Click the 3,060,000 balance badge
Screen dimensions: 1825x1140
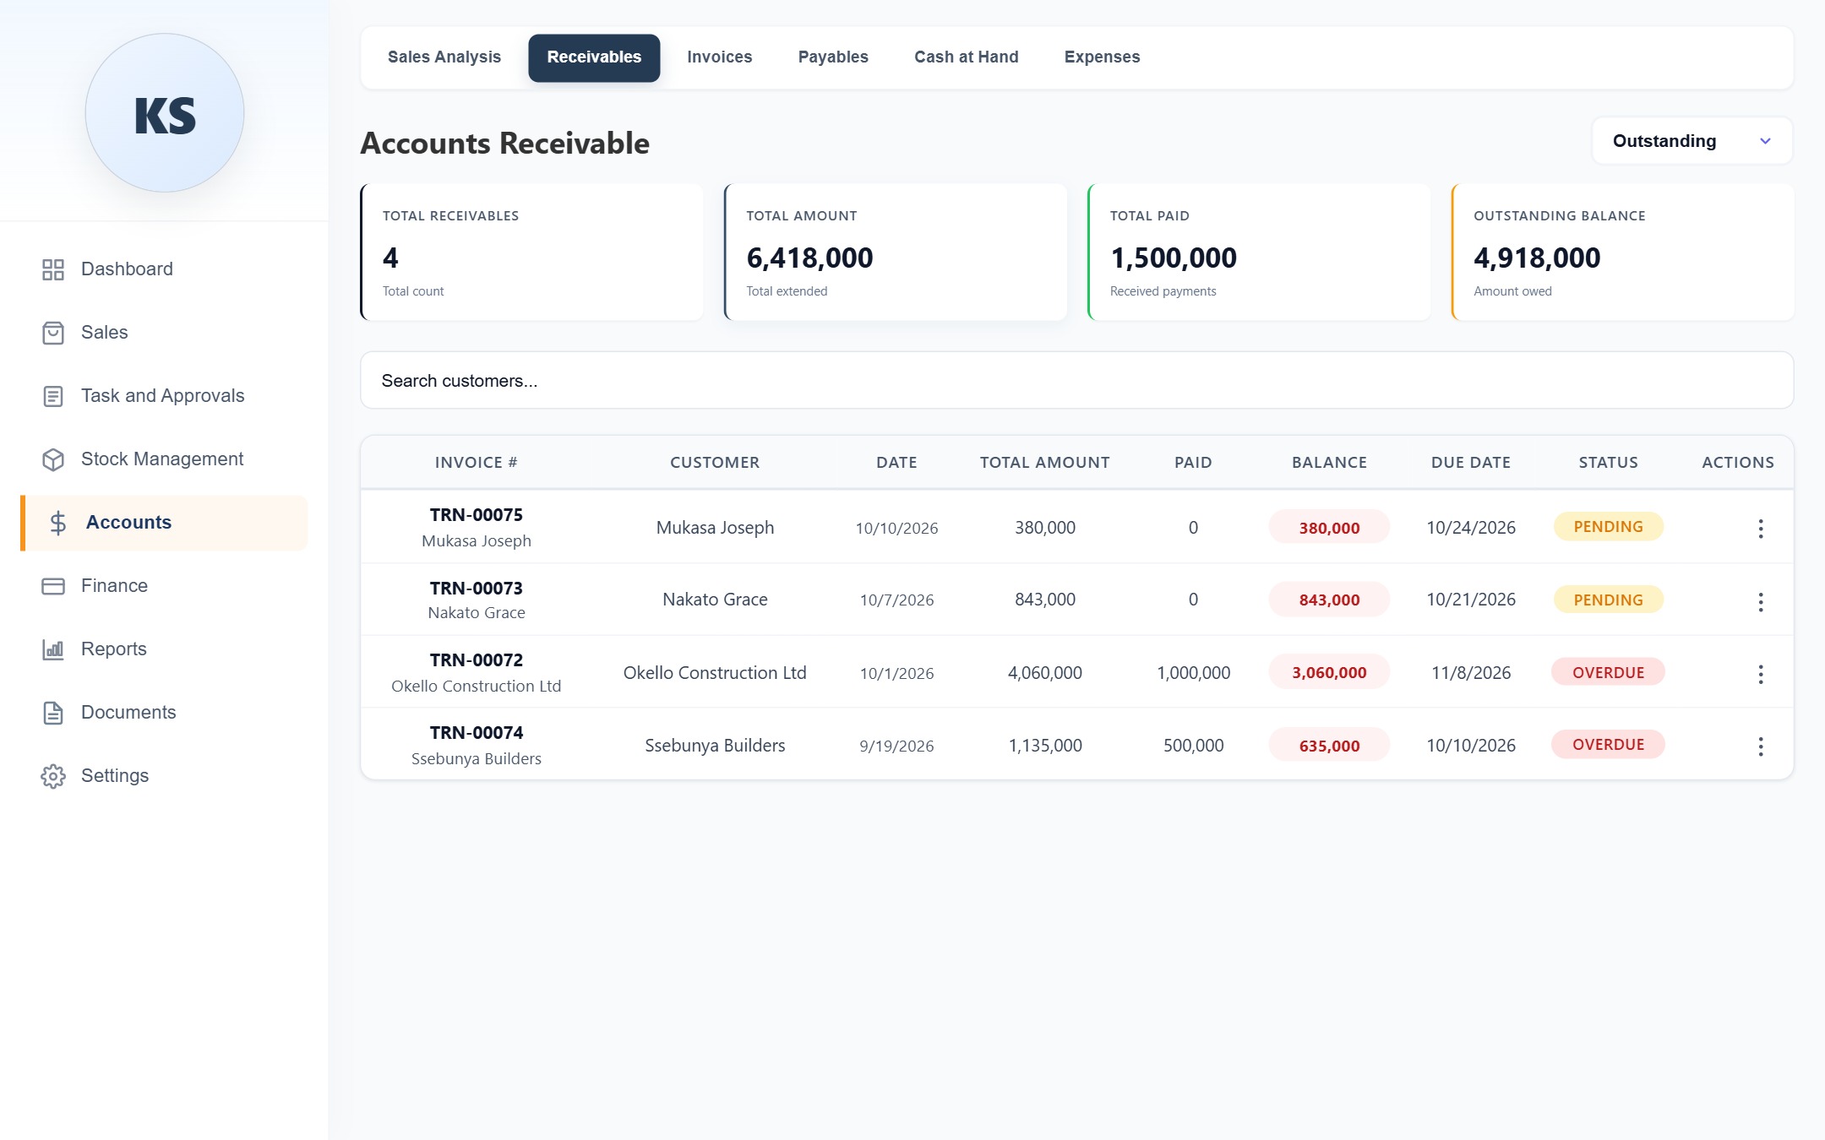point(1329,673)
